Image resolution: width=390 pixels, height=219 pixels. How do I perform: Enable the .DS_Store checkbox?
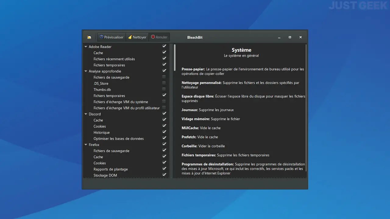pyautogui.click(x=164, y=83)
